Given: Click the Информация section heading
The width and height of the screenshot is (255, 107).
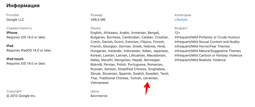Looking at the screenshot, I should pos(23,5).
